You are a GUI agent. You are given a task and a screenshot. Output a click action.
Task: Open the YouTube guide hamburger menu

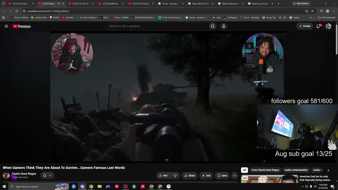point(6,26)
